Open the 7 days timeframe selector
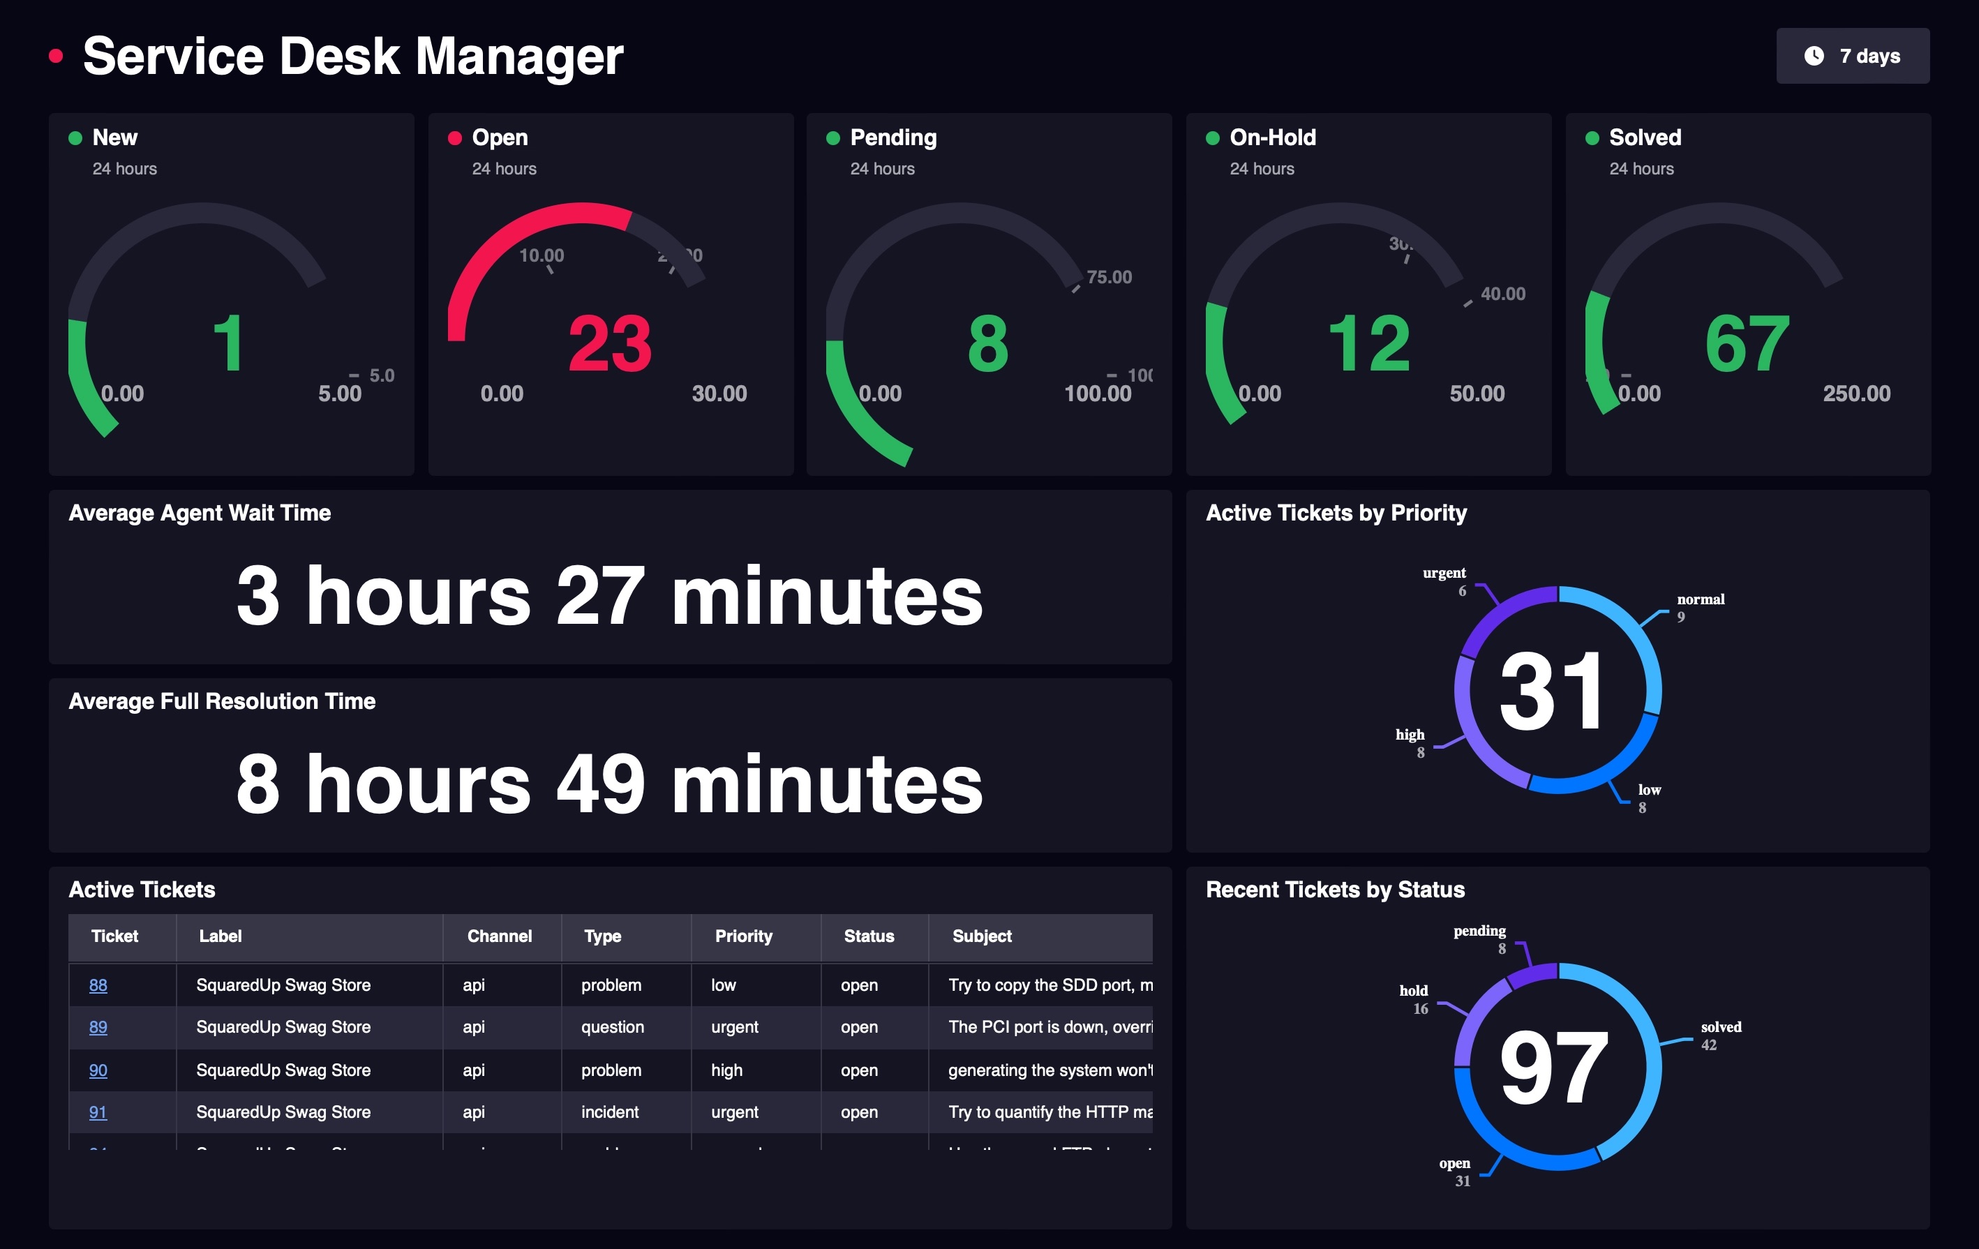 click(x=1853, y=56)
